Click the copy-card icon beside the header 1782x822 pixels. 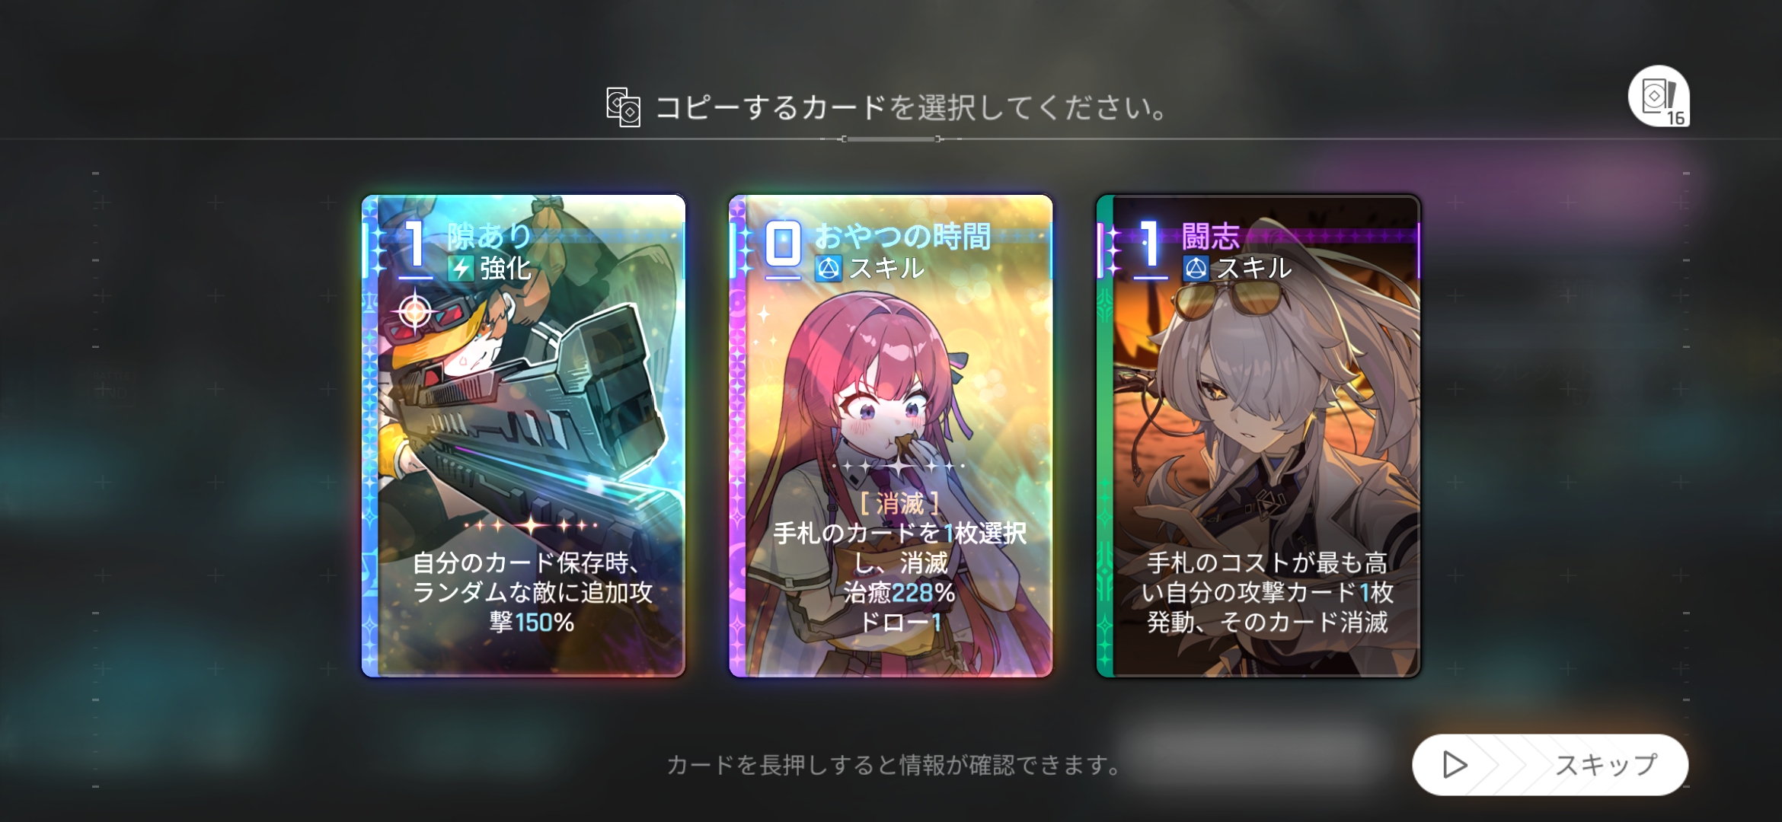point(623,107)
